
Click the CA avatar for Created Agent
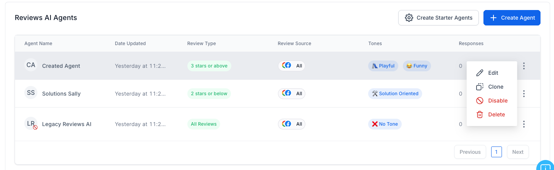pyautogui.click(x=31, y=65)
